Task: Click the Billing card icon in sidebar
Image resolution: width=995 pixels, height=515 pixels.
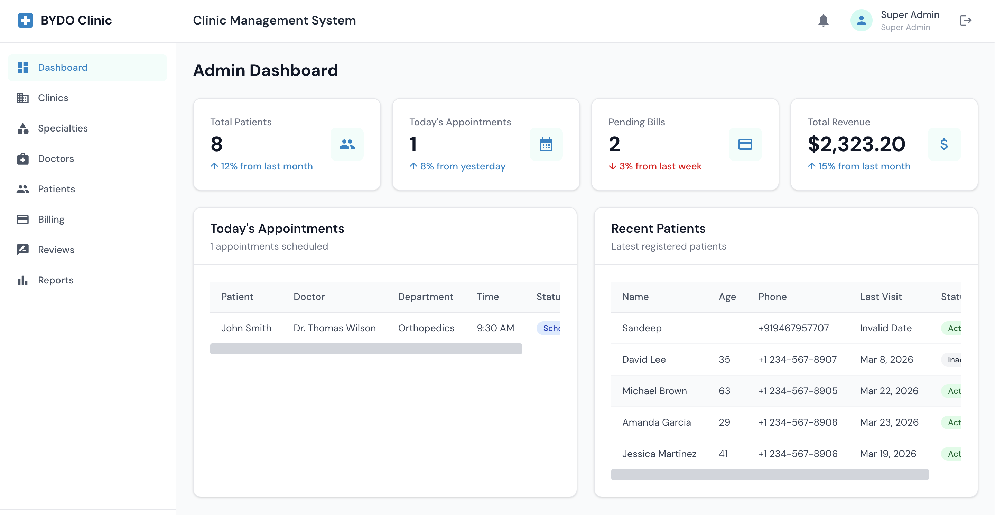Action: pos(23,220)
